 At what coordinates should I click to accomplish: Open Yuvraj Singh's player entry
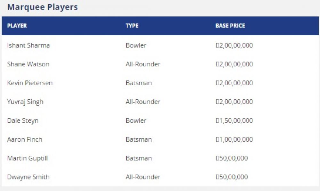point(25,102)
